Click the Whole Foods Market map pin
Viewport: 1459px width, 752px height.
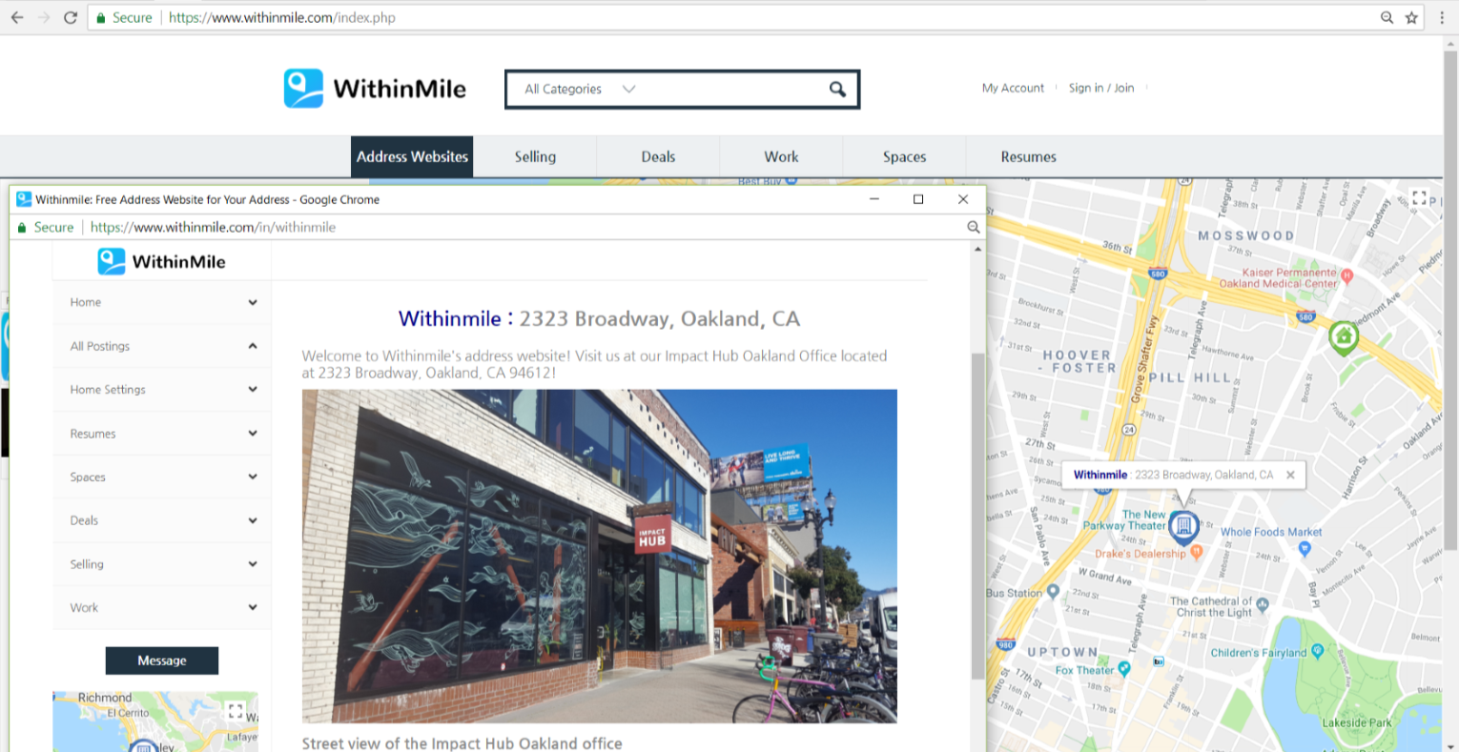point(1305,549)
